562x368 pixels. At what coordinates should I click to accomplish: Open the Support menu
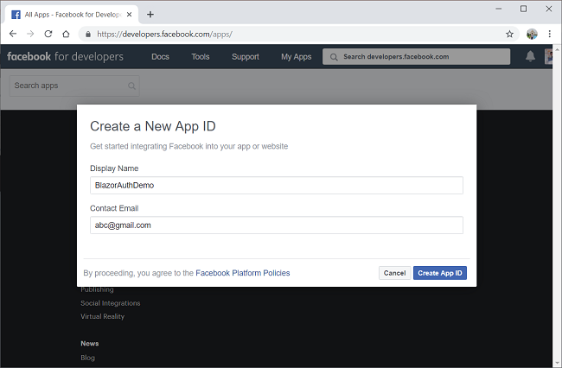point(245,57)
